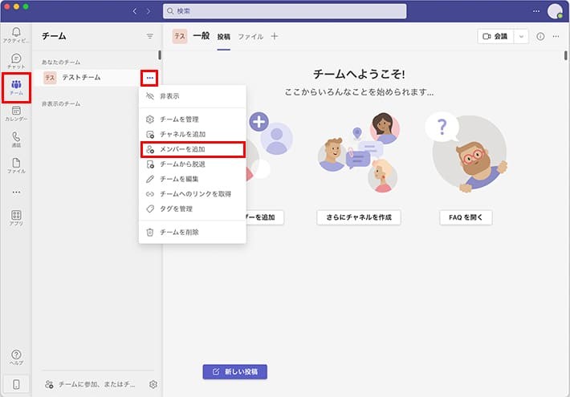Expand the 会議 dropdown arrow
Viewport: 570px width, 397px height.
(521, 36)
